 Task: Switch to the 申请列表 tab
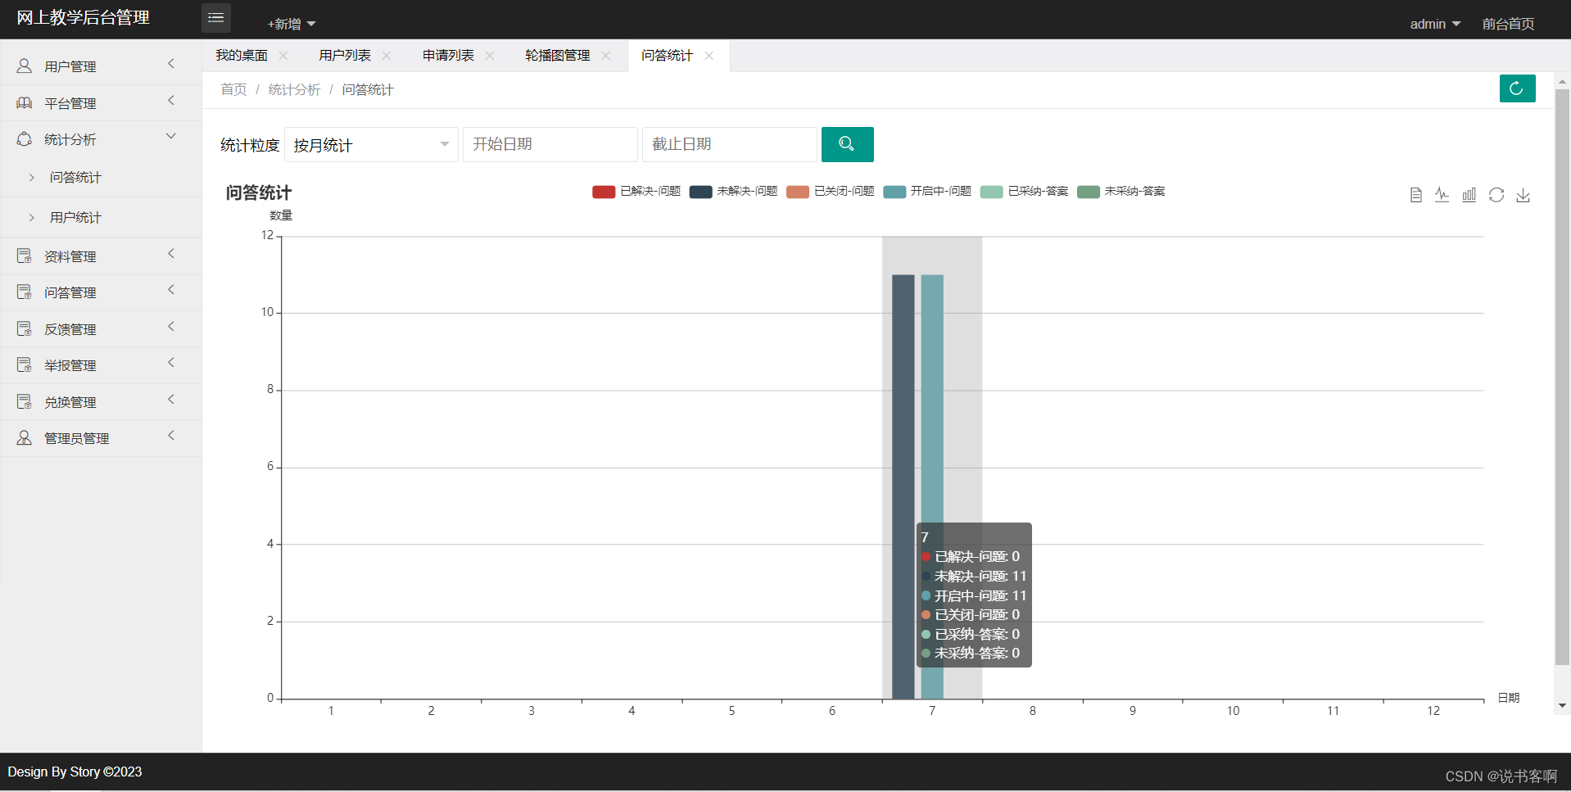448,56
